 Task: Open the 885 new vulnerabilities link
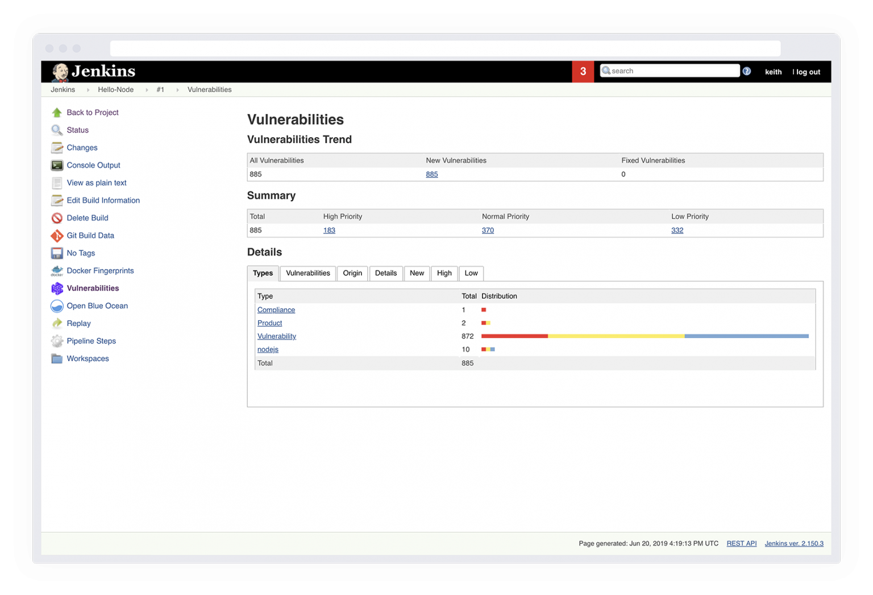(432, 174)
